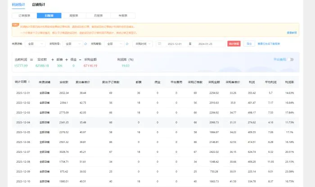The height and width of the screenshot is (187, 315).
Task: Click date cell 2023-12-02
Action: (23, 103)
